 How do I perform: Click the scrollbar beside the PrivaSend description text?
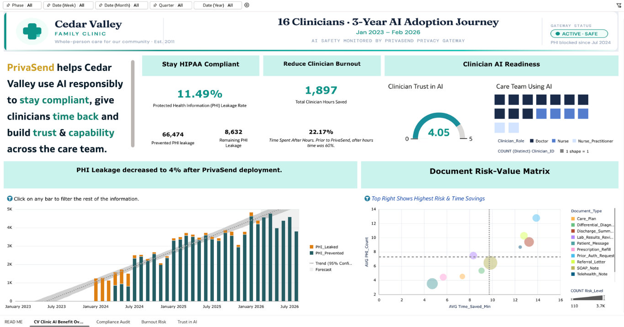coord(133,104)
